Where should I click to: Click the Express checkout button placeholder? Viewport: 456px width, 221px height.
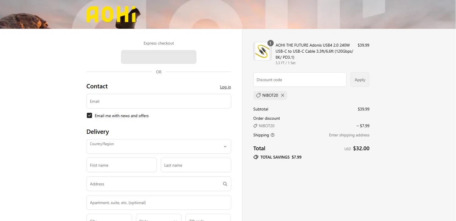[x=159, y=57]
